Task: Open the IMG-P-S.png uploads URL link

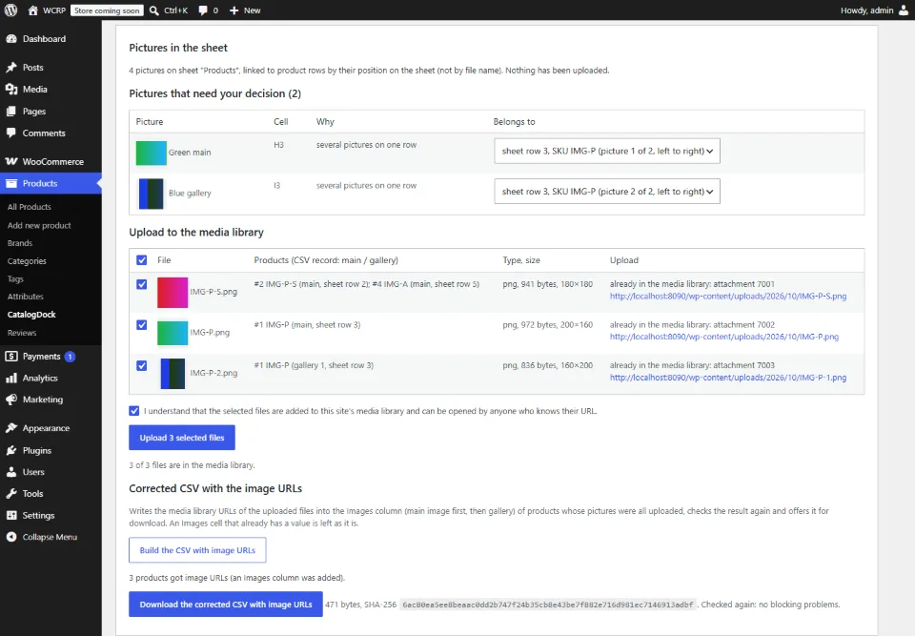Action: pos(728,297)
